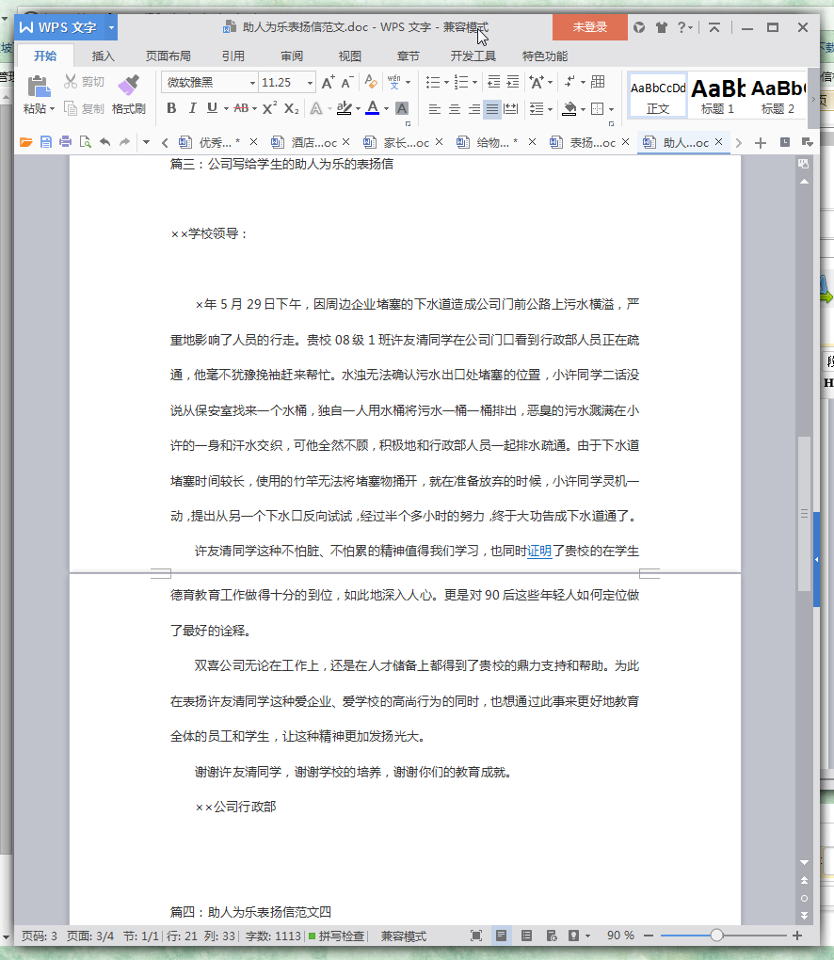Click the font color red A swatch
The image size is (834, 960).
tap(373, 108)
